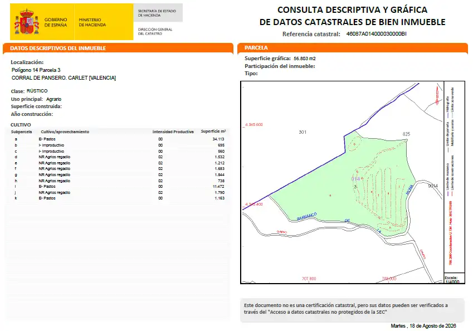Click surface value 738 in row h
The width and height of the screenshot is (473, 331).
pyautogui.click(x=221, y=181)
